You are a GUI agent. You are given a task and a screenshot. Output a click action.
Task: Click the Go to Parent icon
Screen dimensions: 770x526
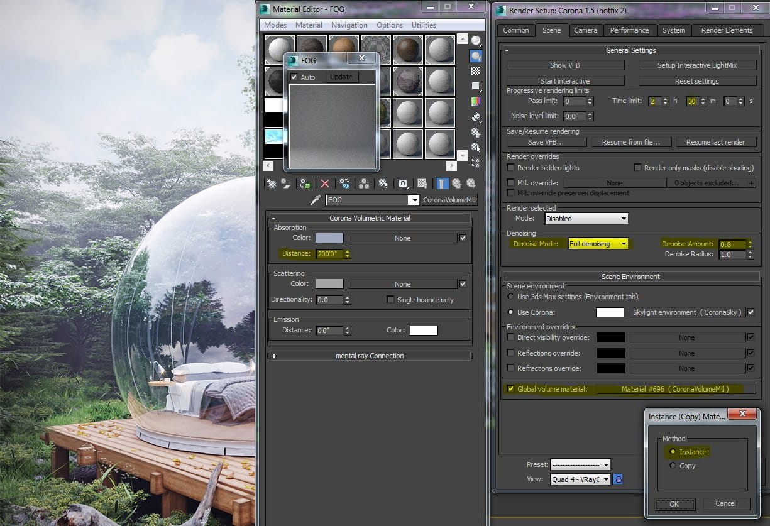point(457,184)
